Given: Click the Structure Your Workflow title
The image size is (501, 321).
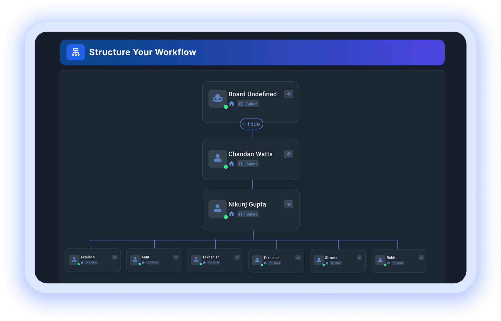Looking at the screenshot, I should point(142,52).
